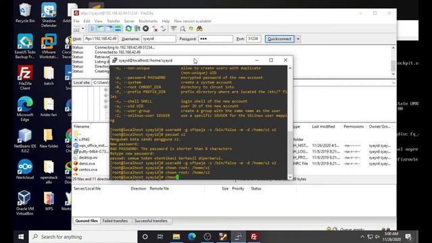Click the message log scroll down arrow
The image size is (432, 243).
coord(393,74)
